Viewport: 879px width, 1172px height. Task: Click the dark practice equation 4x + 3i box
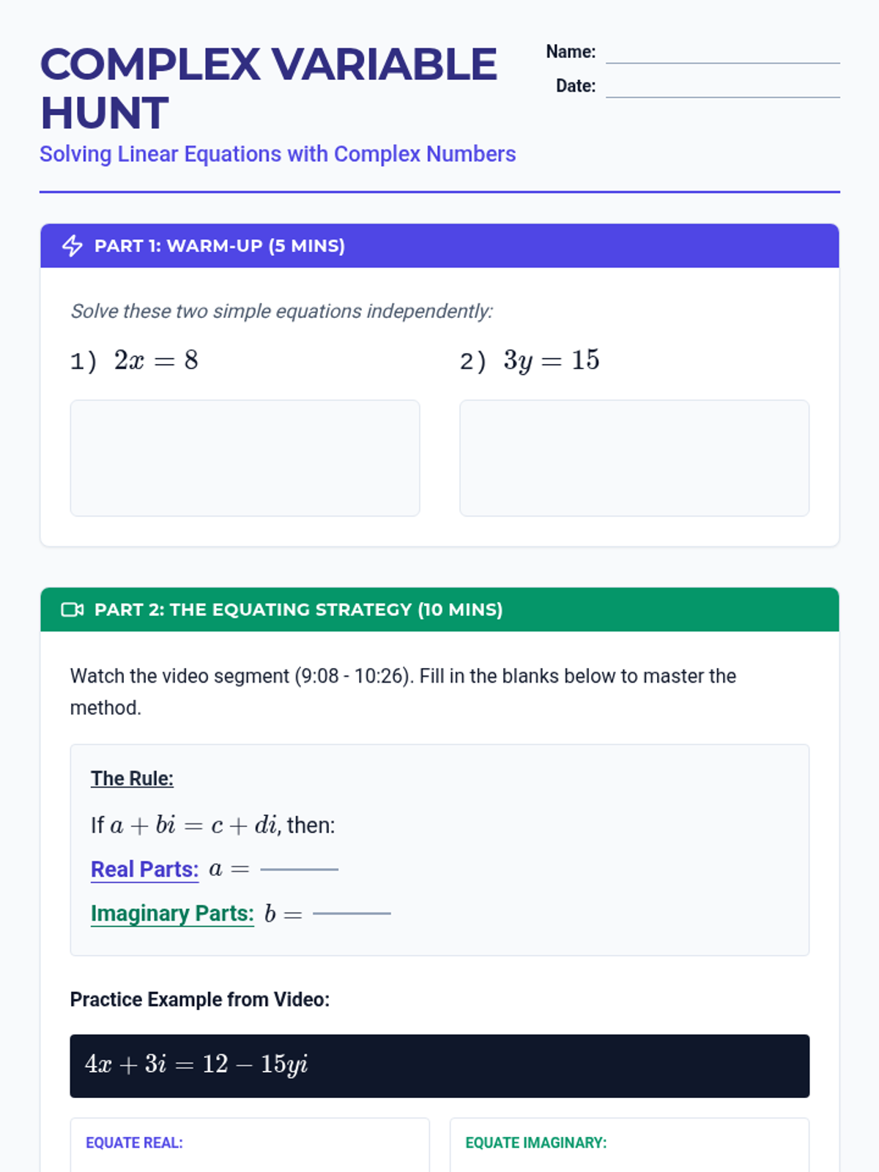(x=439, y=1066)
